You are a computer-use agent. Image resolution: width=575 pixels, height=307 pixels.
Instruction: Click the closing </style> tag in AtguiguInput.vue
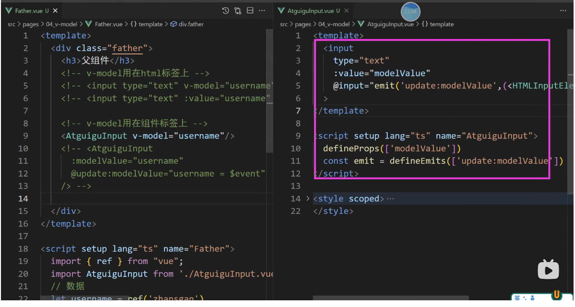click(334, 211)
